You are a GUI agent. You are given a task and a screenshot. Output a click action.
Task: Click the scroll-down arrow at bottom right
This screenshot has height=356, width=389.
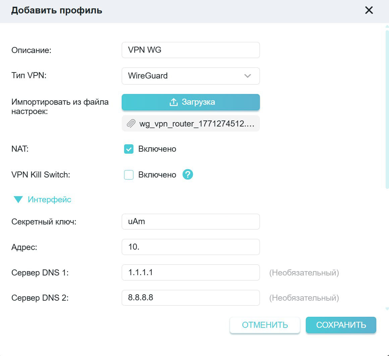(x=387, y=309)
